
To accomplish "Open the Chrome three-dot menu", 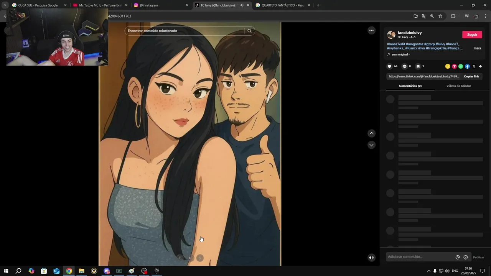I will [486, 16].
